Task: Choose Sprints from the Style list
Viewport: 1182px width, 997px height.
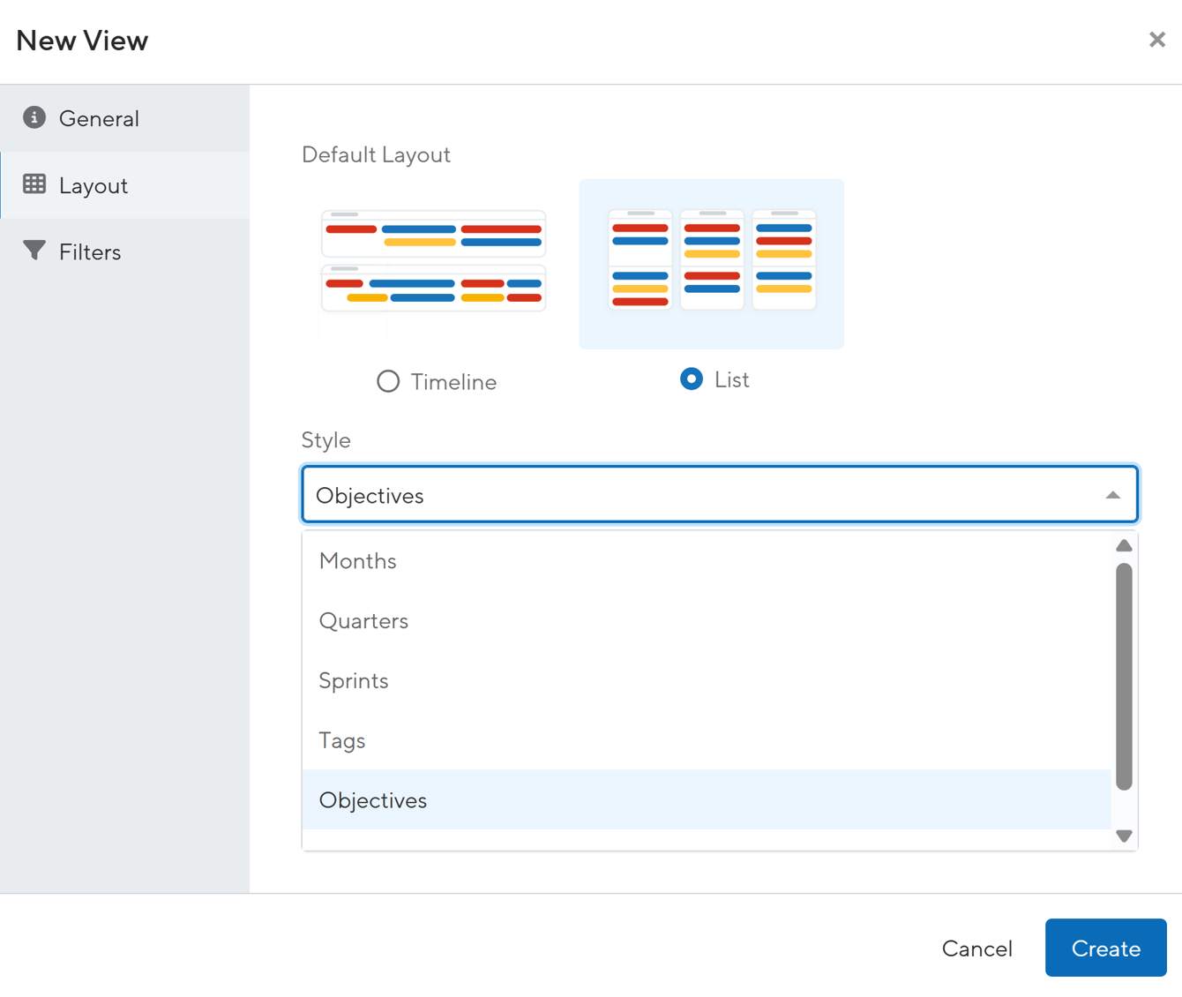Action: (706, 681)
